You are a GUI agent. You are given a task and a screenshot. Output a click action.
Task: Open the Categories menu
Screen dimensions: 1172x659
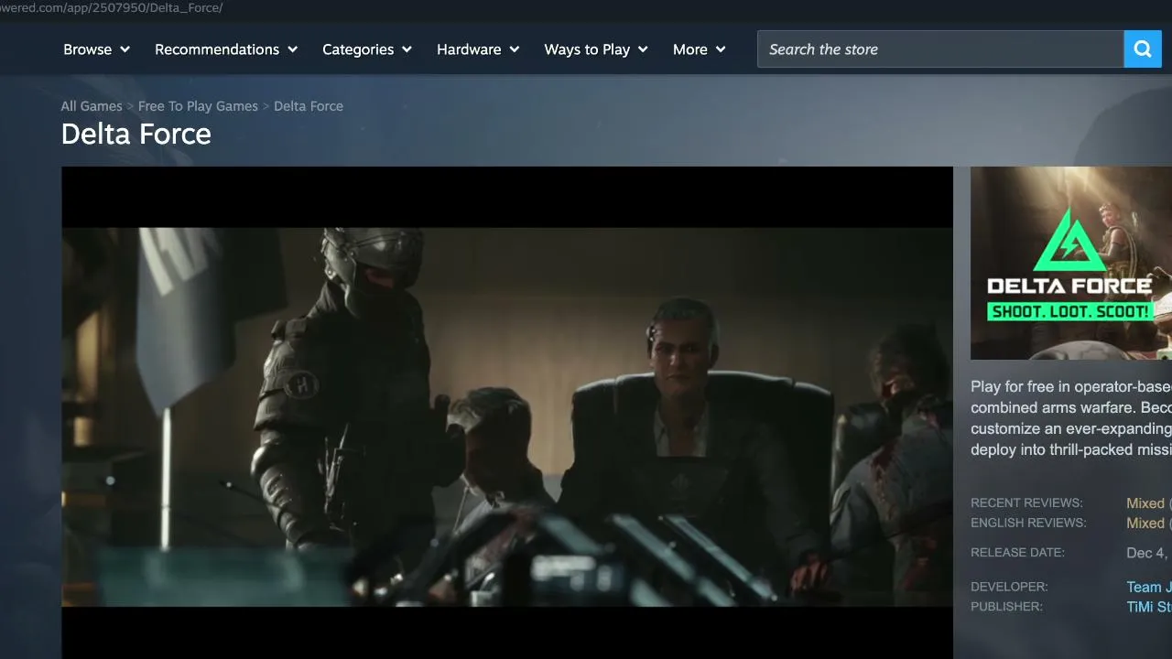(367, 49)
